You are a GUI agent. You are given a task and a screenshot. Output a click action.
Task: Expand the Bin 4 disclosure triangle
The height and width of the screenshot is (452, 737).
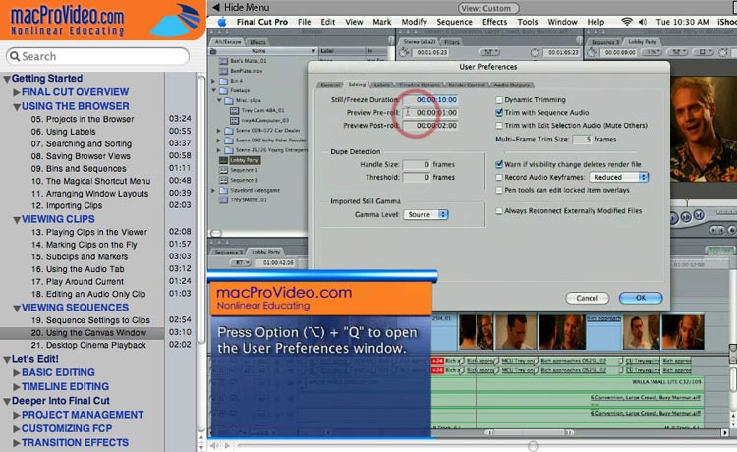click(213, 81)
